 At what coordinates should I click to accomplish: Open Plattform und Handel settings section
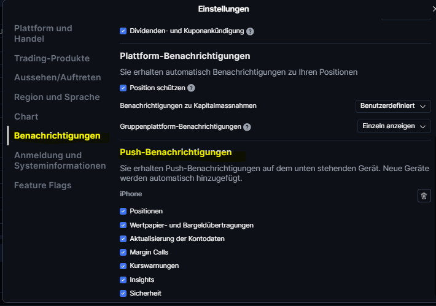43,34
